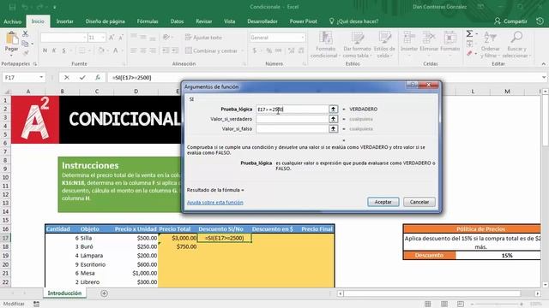The width and height of the screenshot is (549, 308).
Task: Click the increase font size icon
Action: [112, 38]
